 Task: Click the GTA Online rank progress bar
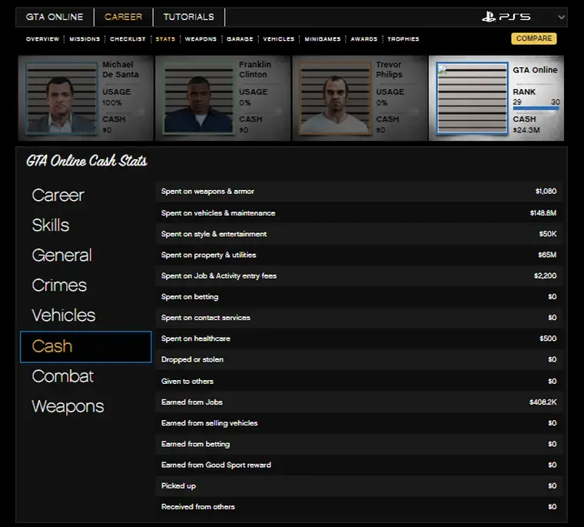pos(536,109)
